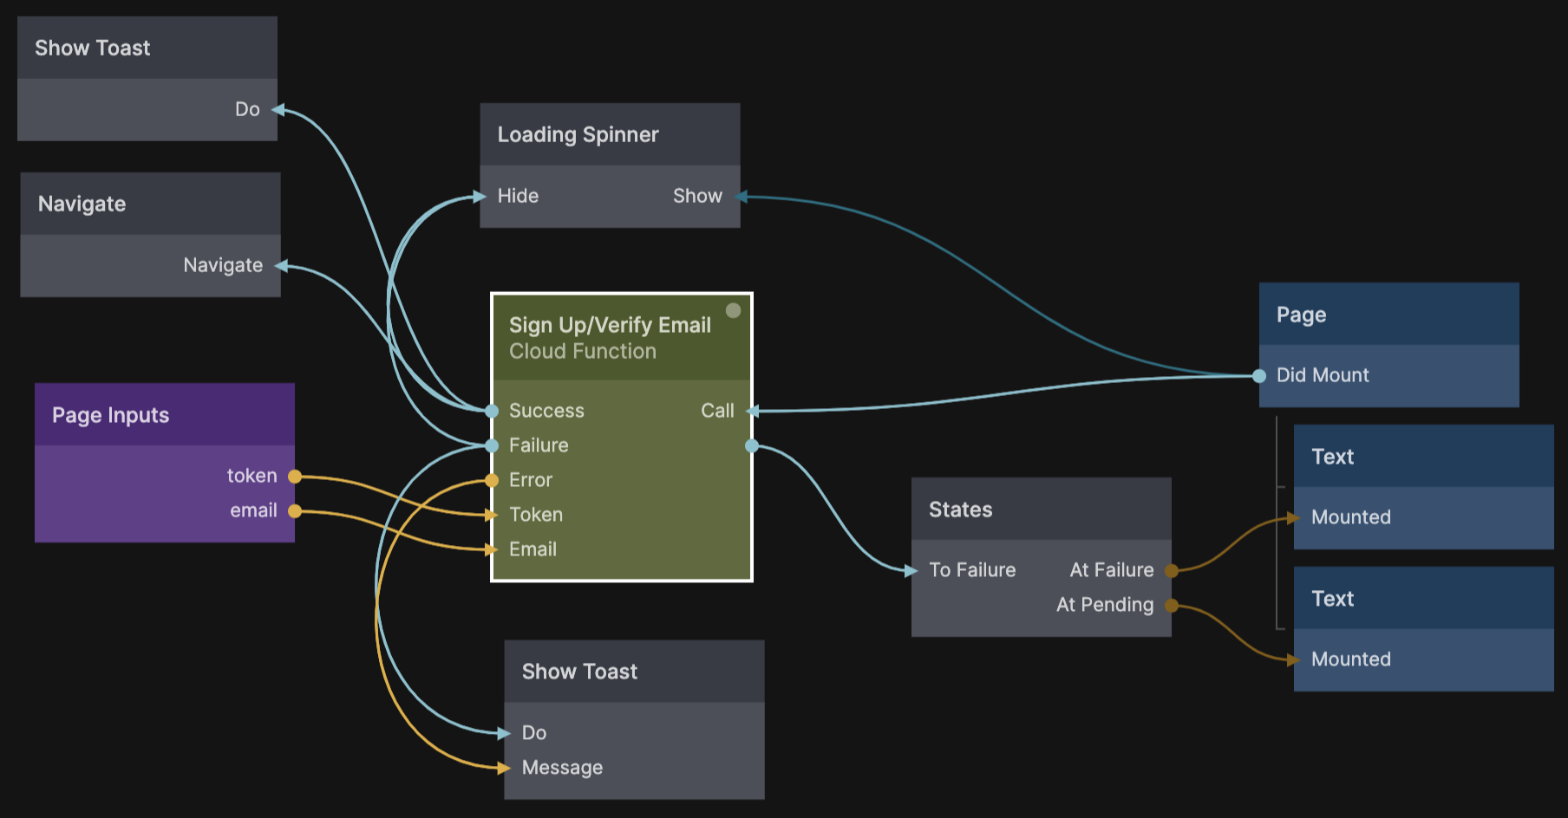Select the Loading Spinner node title
The height and width of the screenshot is (818, 1568).
pyautogui.click(x=578, y=135)
